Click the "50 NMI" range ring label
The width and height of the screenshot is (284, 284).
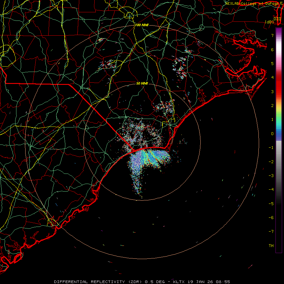[142, 83]
